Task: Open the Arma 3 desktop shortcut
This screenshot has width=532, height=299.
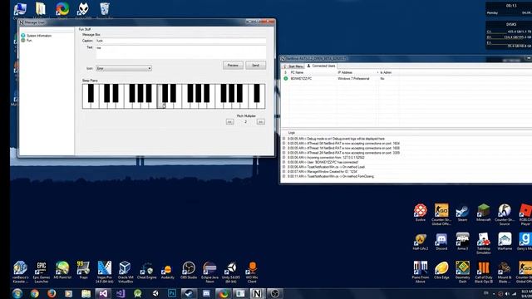Action: [x=462, y=242]
